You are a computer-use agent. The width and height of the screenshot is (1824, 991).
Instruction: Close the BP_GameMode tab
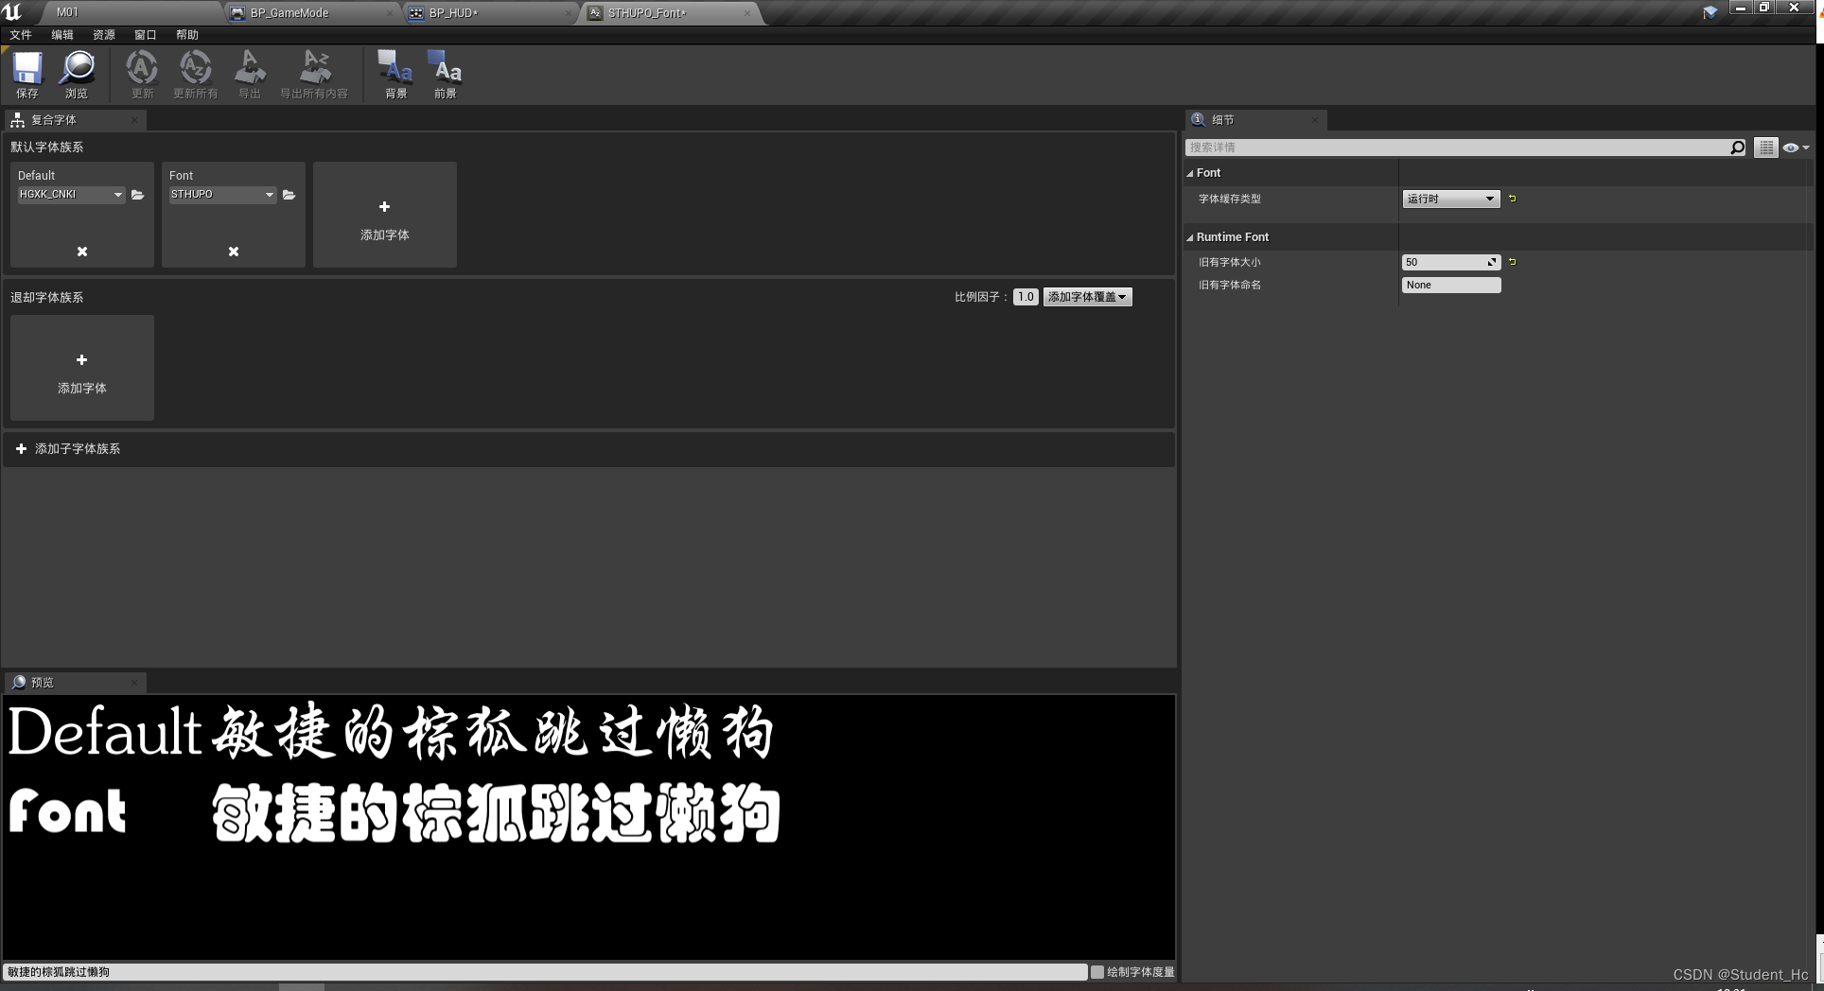tap(391, 13)
